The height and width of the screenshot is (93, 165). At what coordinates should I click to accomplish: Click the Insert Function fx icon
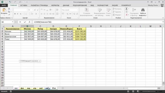(x=29, y=22)
